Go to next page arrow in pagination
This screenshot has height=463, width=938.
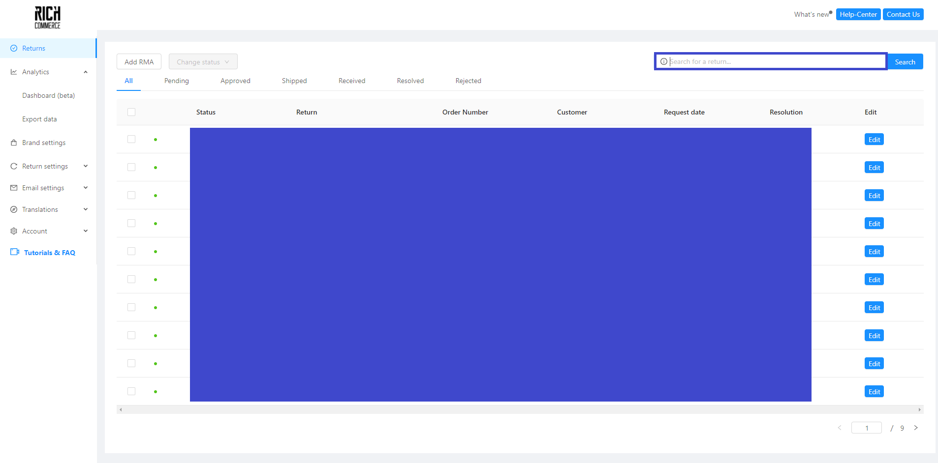pos(916,428)
